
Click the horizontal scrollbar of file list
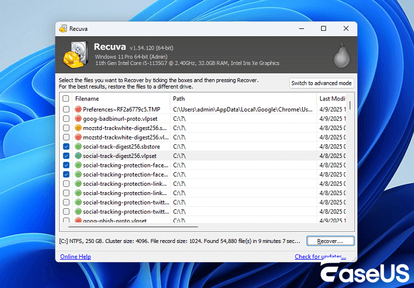point(133,226)
